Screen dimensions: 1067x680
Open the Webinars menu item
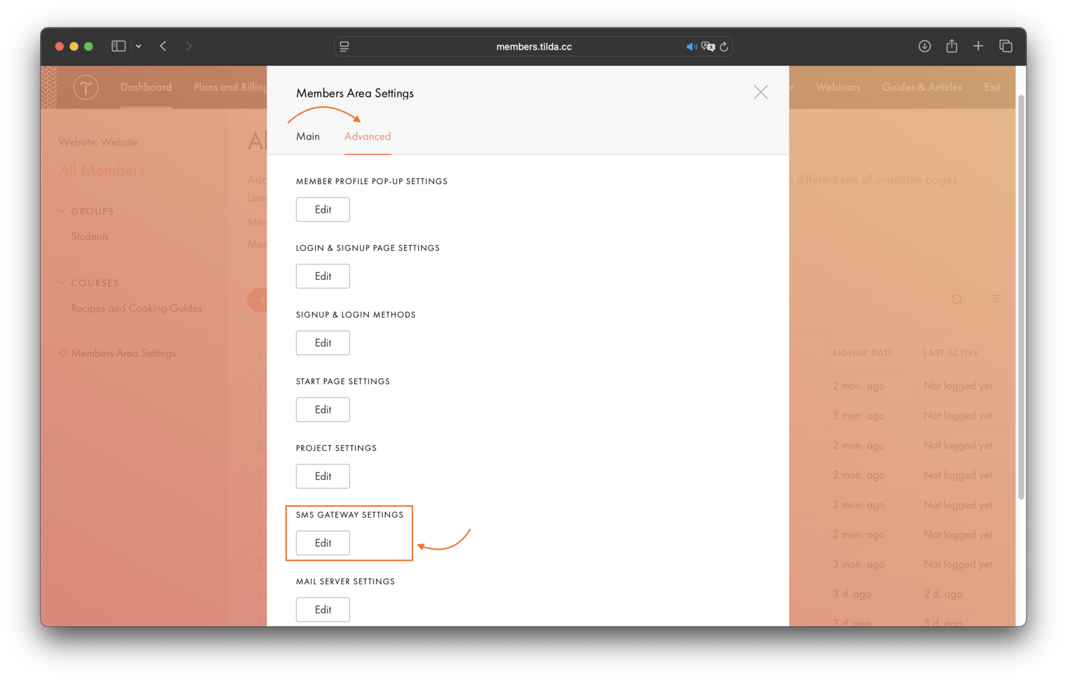click(x=838, y=87)
